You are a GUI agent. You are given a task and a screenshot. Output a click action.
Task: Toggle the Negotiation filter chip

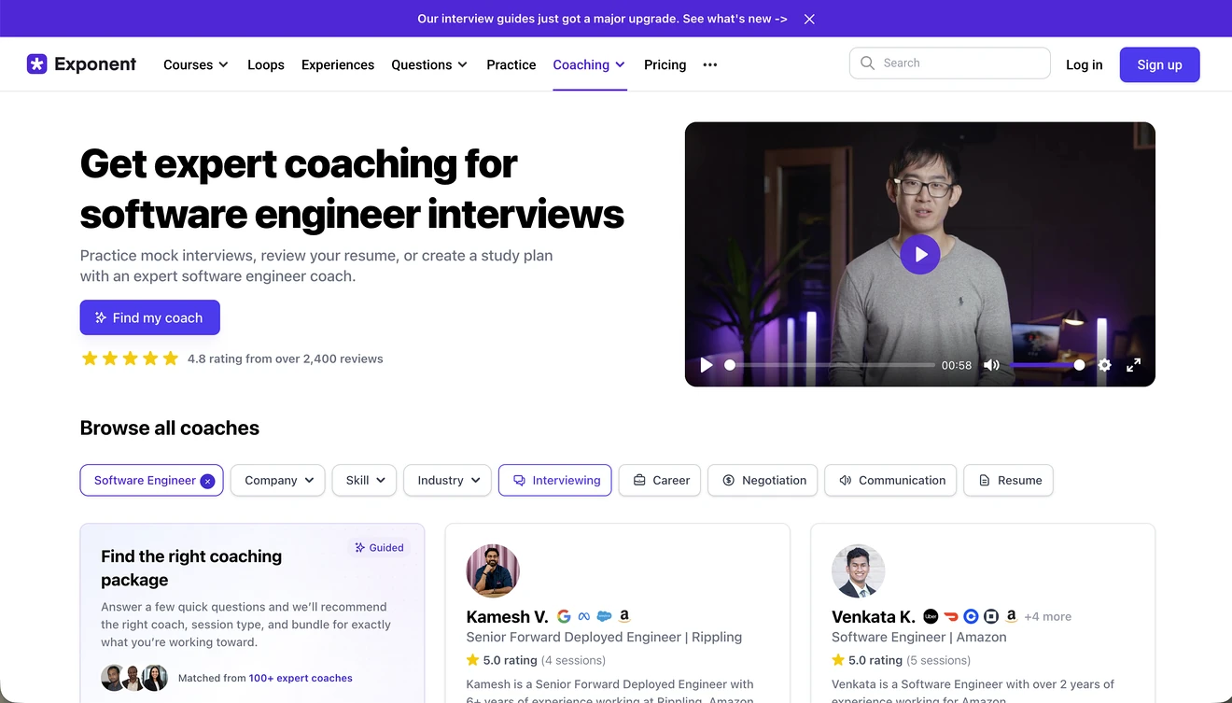[x=763, y=481]
